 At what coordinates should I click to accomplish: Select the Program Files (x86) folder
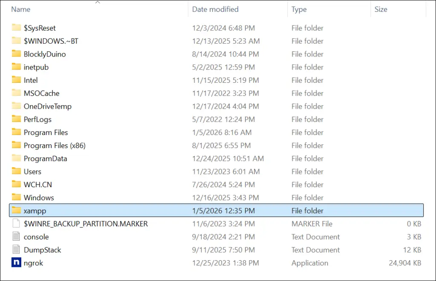point(54,146)
